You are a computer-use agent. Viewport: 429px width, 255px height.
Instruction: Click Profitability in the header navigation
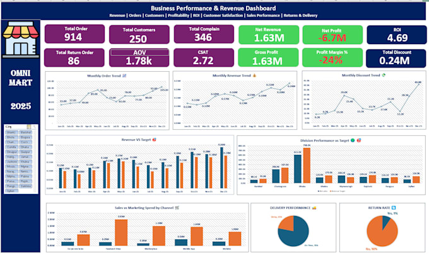[179, 16]
